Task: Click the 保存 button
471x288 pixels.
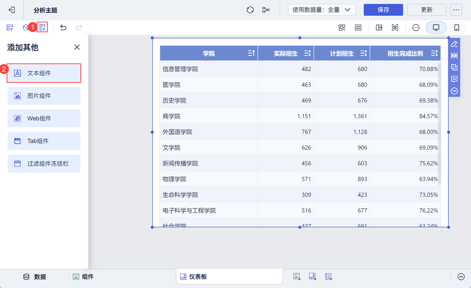Action: pos(383,10)
